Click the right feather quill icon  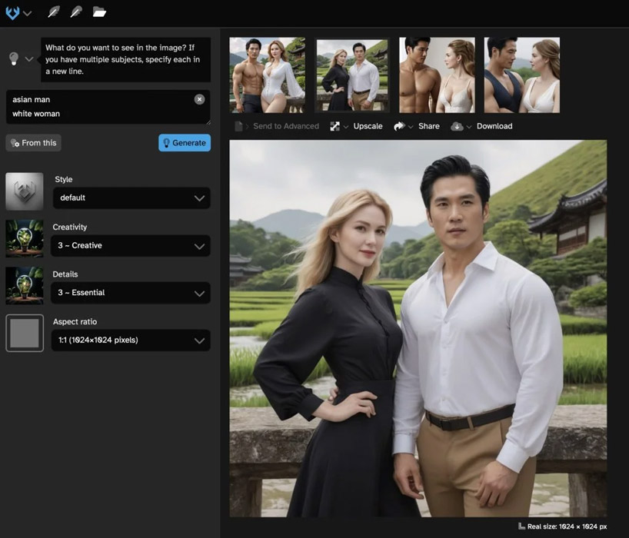[75, 12]
